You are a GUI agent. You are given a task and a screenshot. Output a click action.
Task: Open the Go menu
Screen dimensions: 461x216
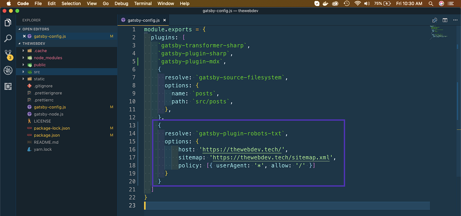tap(106, 4)
